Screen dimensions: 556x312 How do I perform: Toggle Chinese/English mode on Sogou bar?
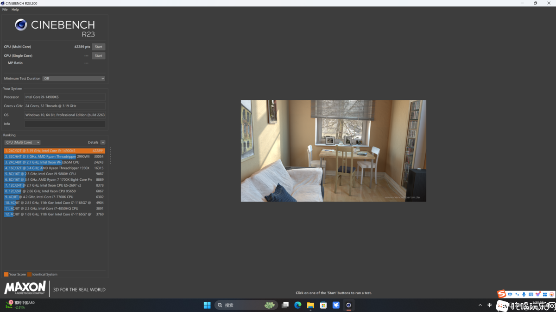coord(510,294)
